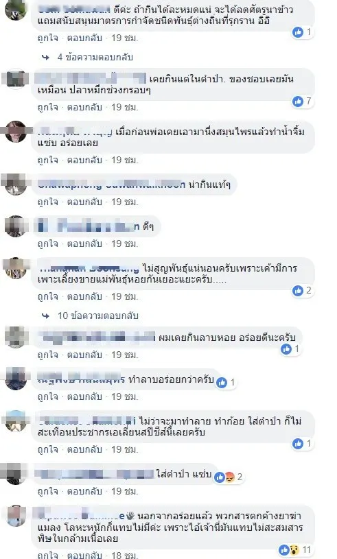Click ตอบกลับ under the นึ่งสมุนไพร comment

[x=84, y=160]
